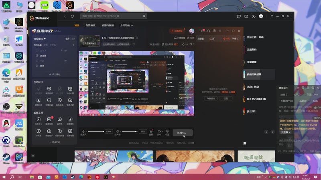Click the 去查看 link in 弹幕助手
Screen dimensions: 321x180
point(285,132)
